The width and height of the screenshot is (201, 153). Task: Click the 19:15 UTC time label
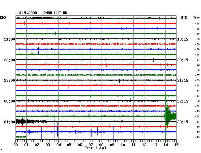click(x=183, y=39)
